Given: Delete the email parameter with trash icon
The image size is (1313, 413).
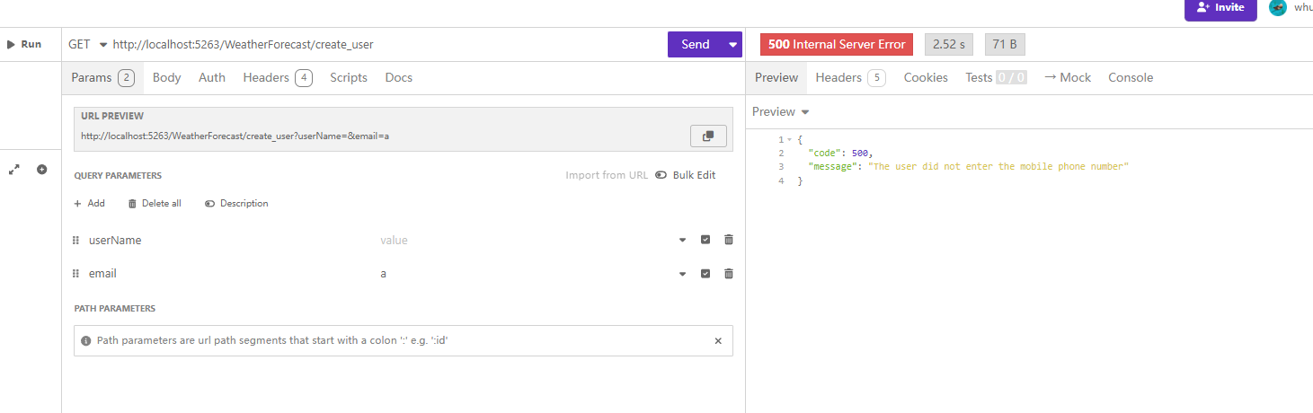Looking at the screenshot, I should tap(729, 273).
